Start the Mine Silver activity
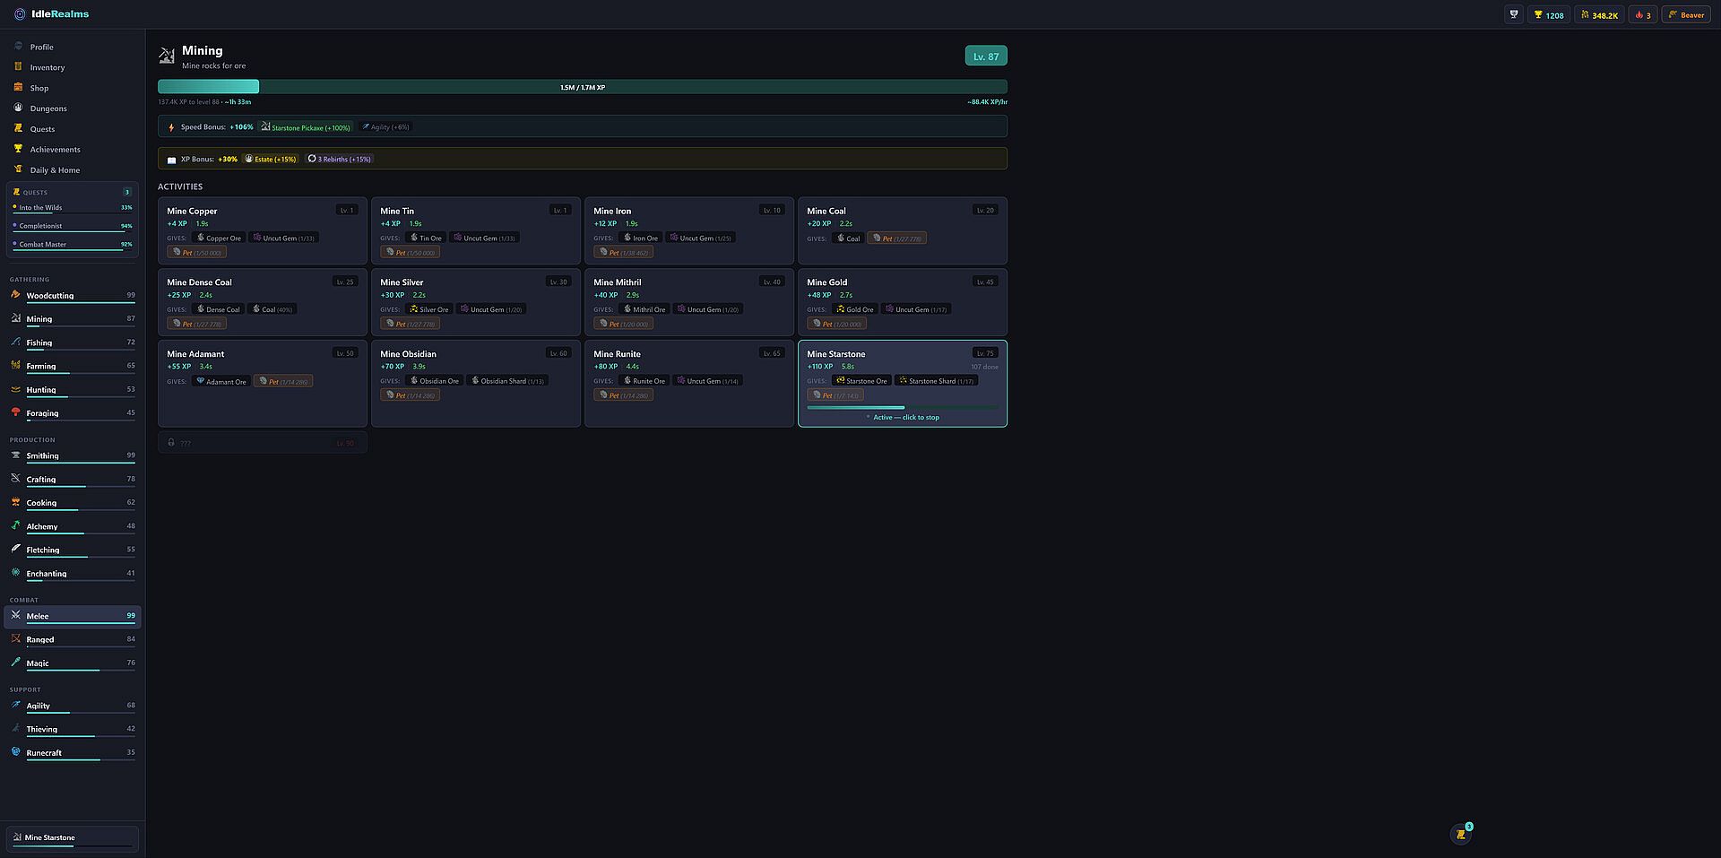This screenshot has width=1721, height=858. [x=476, y=302]
